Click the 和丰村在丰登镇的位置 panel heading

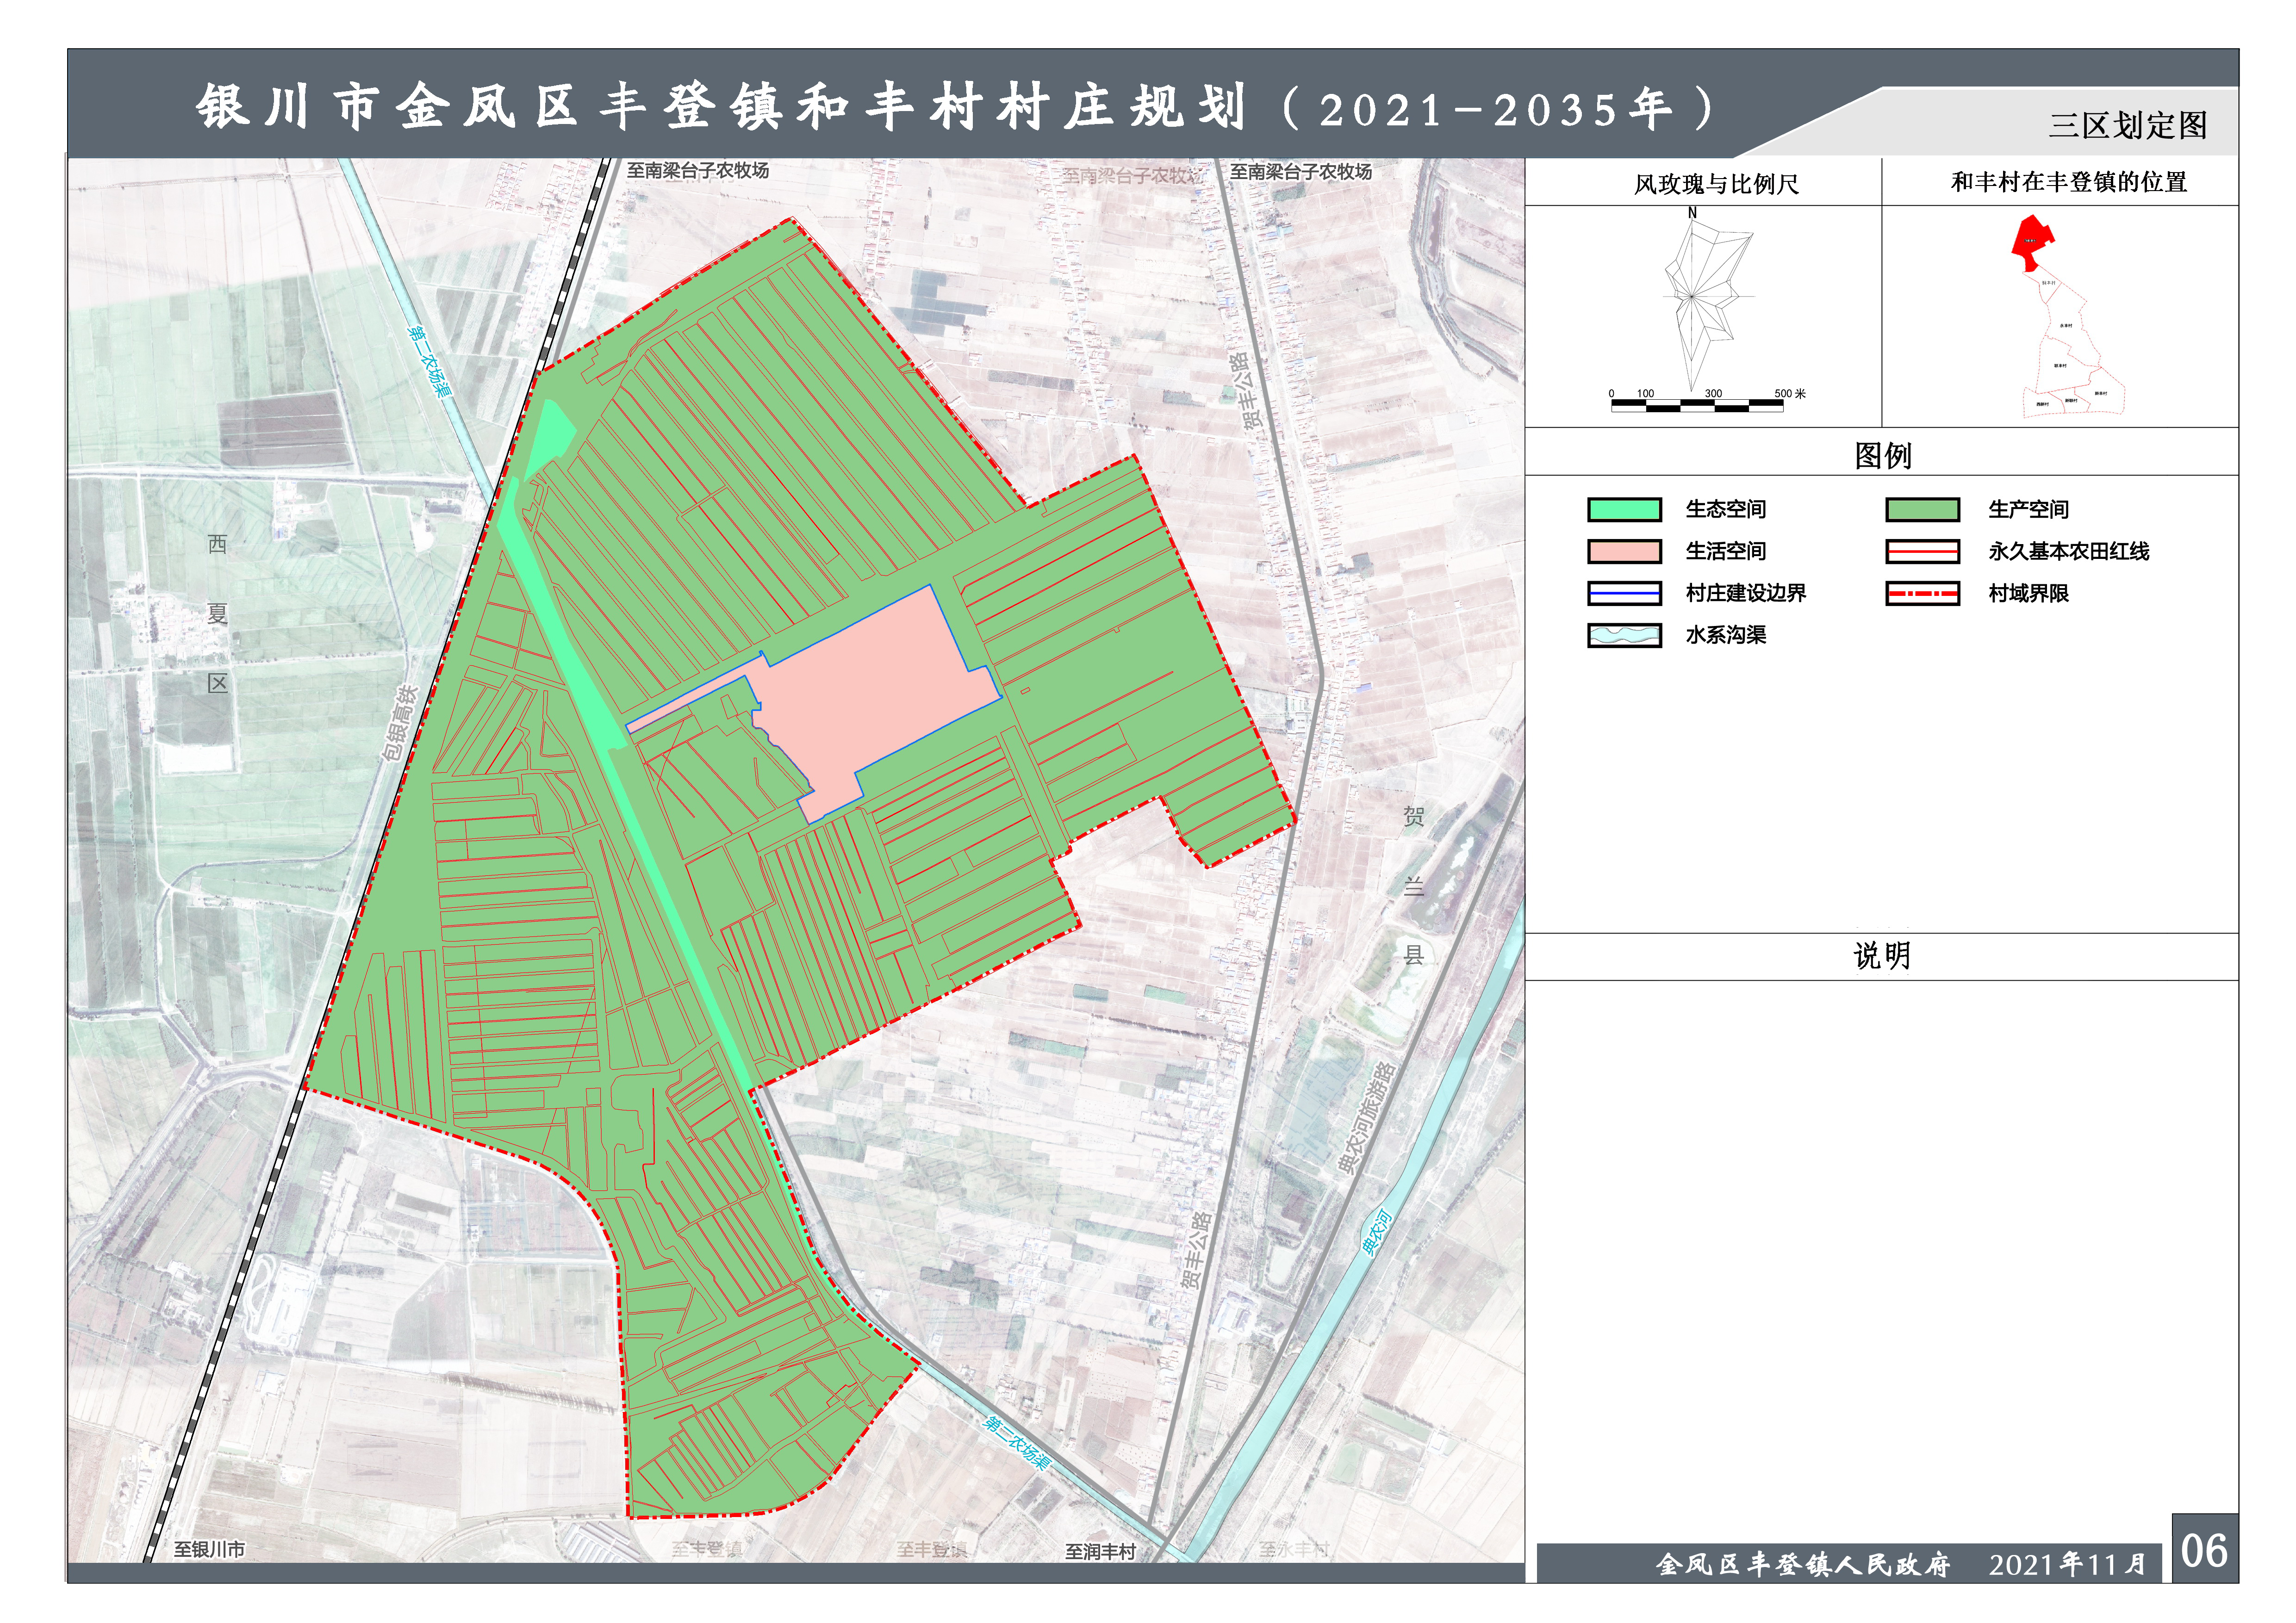2069,183
